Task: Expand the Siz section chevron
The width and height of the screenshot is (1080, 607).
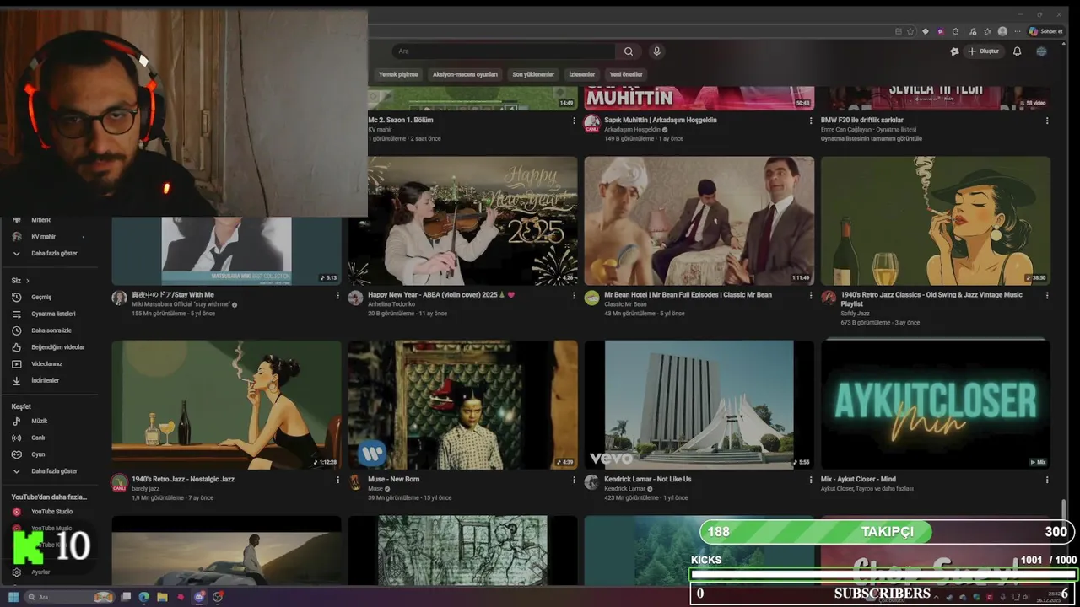Action: (x=27, y=281)
